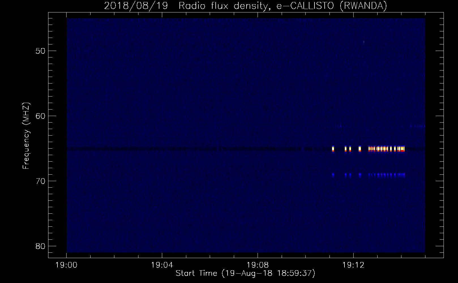The height and width of the screenshot is (283, 458).
Task: Click the frequency tick label "50"
Action: click(40, 51)
